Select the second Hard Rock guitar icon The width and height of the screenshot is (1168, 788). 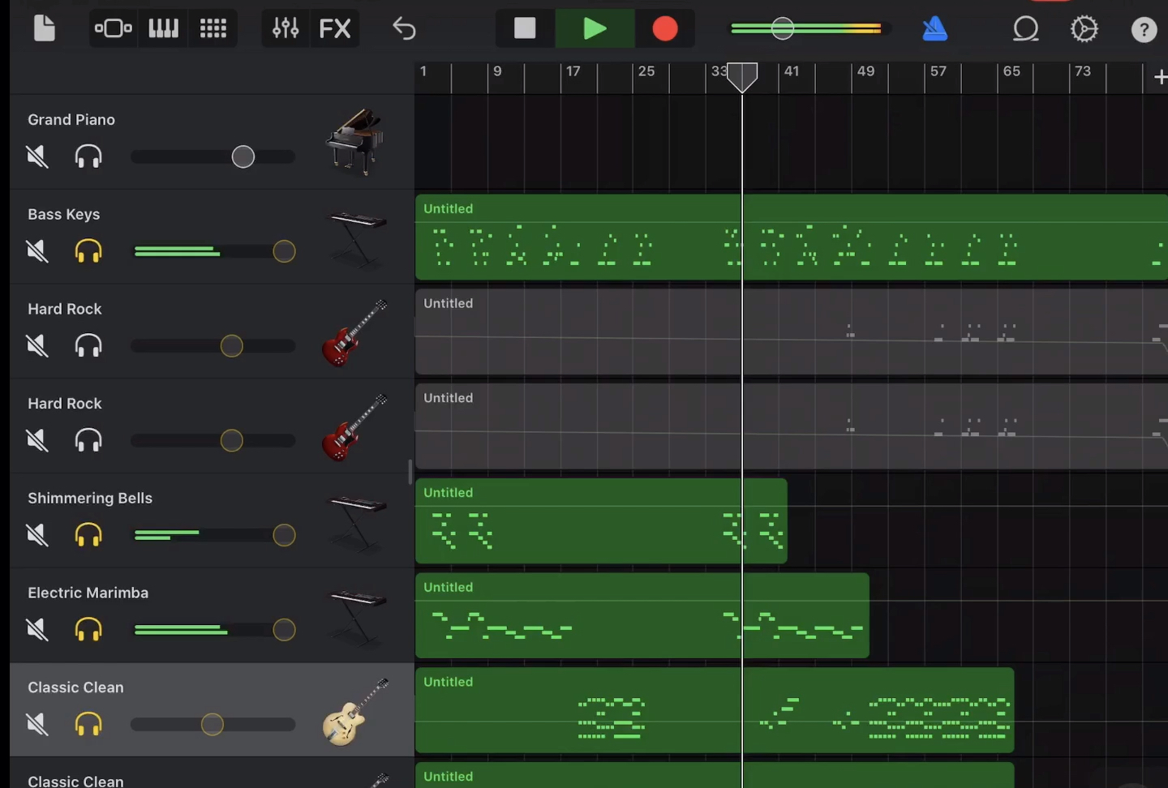pos(355,427)
